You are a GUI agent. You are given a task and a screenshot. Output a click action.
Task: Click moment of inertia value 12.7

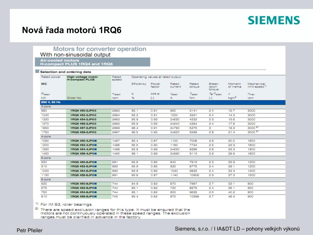(232, 111)
